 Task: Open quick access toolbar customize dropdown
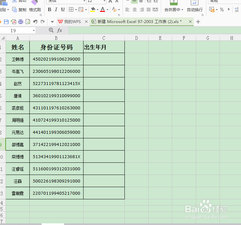(x=52, y=22)
